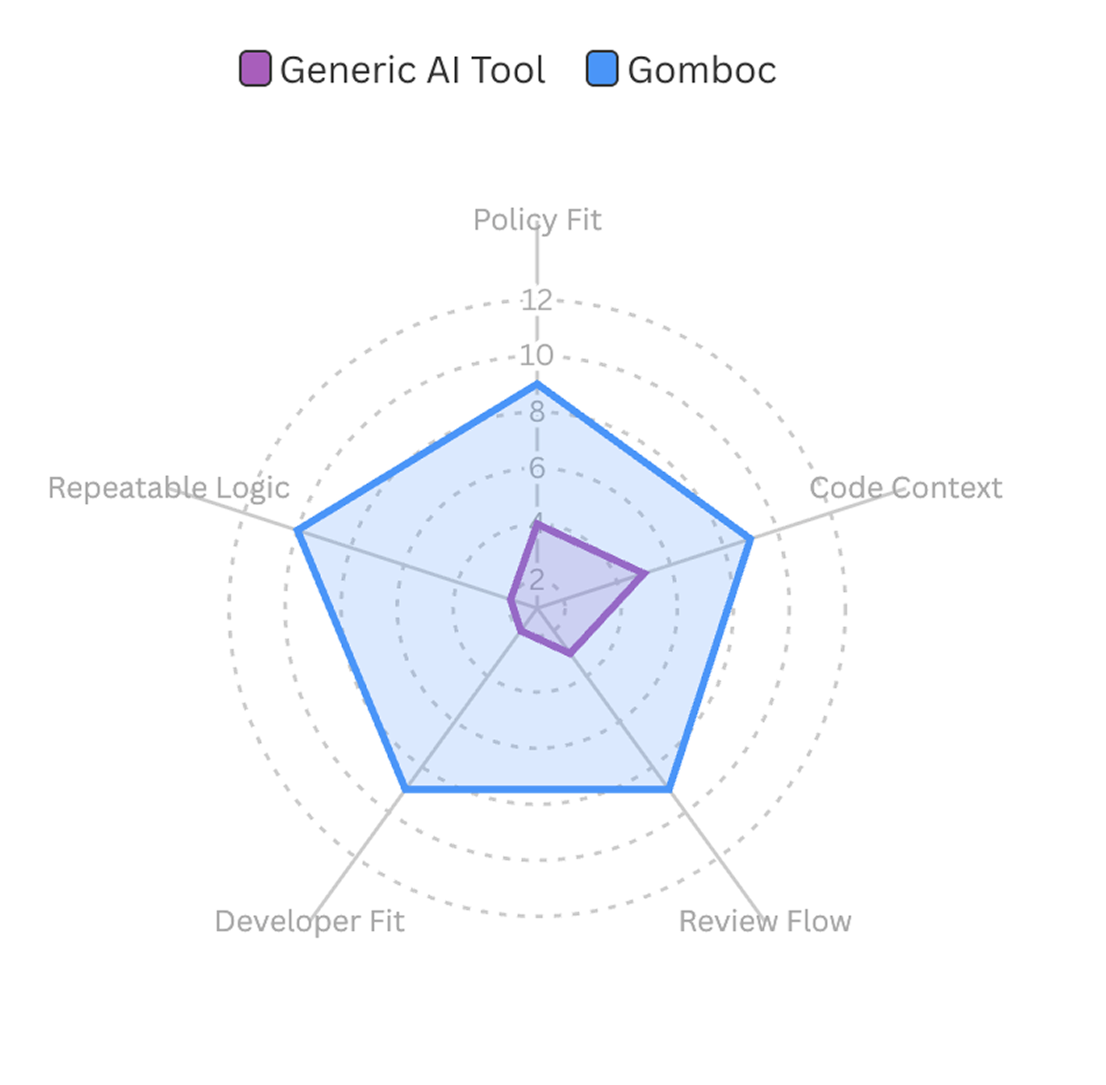Click Generic AI Tool's Code Context point

coord(646,573)
